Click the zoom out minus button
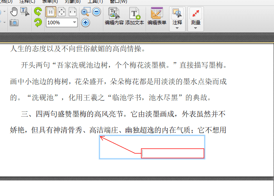274x196 pixels. 96,11
